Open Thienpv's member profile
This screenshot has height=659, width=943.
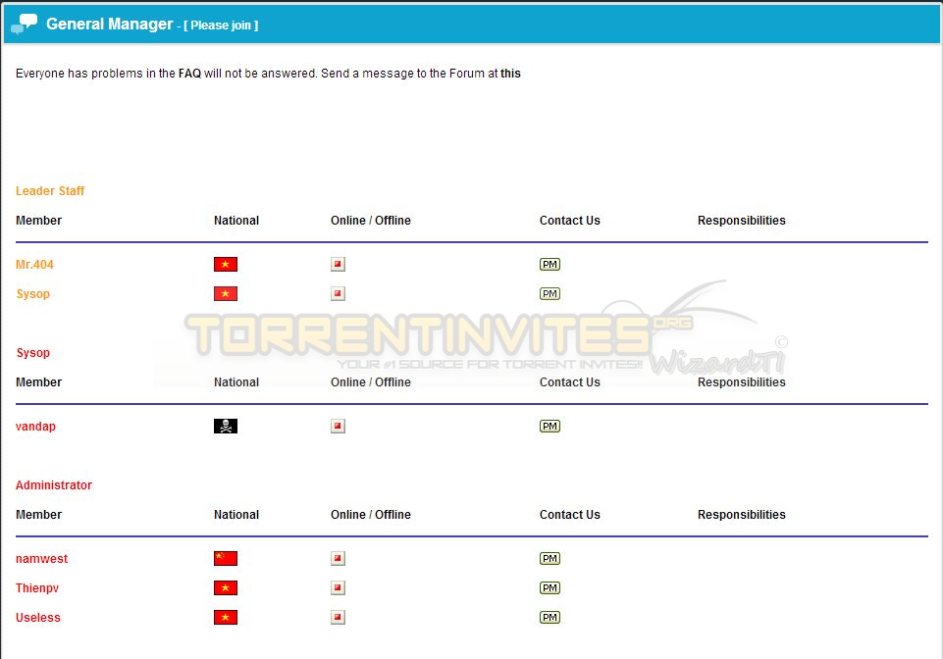pos(37,588)
